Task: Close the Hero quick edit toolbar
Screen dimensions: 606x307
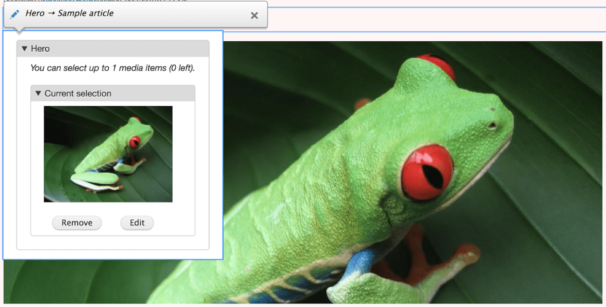Action: point(254,15)
